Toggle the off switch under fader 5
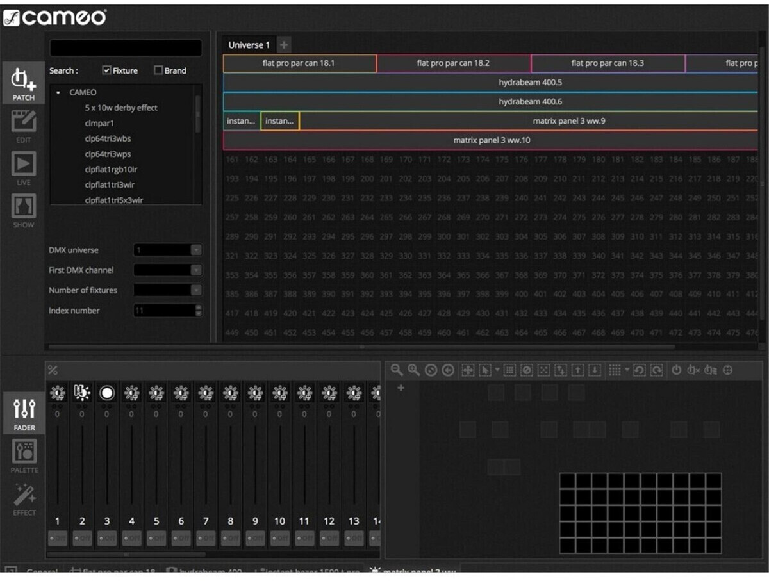Screen dimensions: 769x581 coord(156,538)
